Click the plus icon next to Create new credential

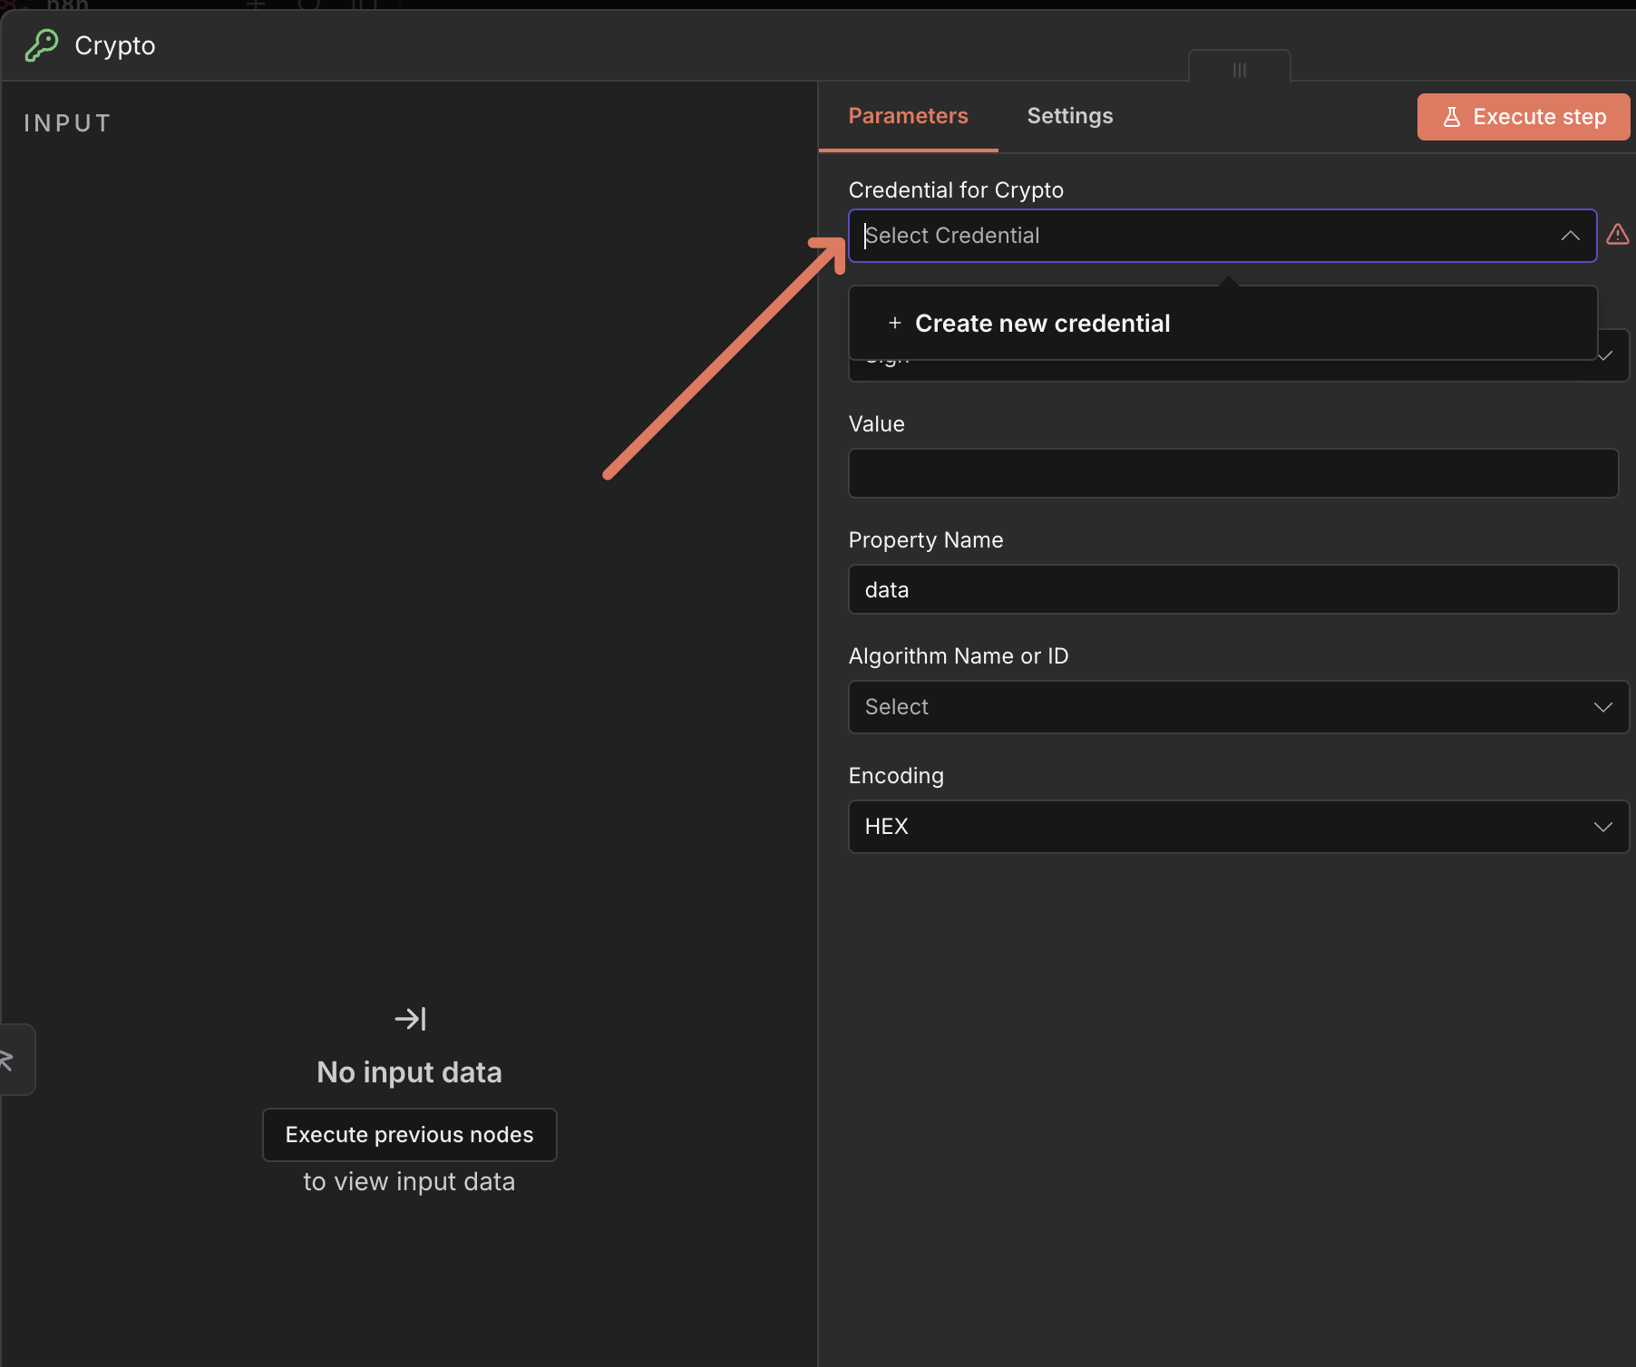pyautogui.click(x=894, y=323)
